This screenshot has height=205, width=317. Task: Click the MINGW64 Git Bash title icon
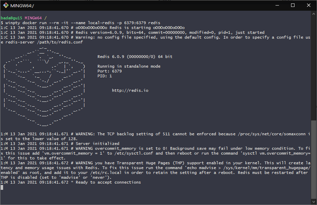pyautogui.click(x=6, y=5)
